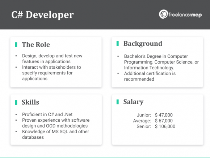Click "Interact with stakeholders" bullet text

click(x=51, y=73)
